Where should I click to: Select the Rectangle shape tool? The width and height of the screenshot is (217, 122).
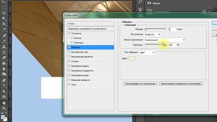pyautogui.click(x=4, y=97)
